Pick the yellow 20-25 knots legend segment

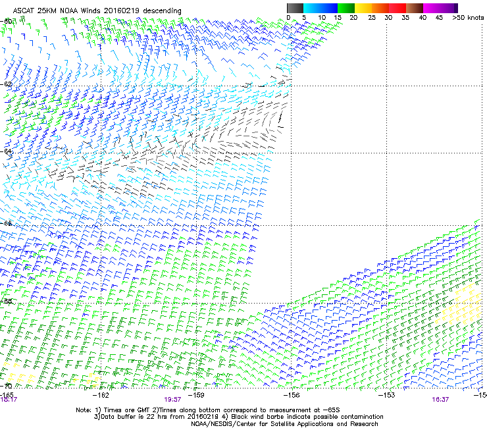click(363, 8)
